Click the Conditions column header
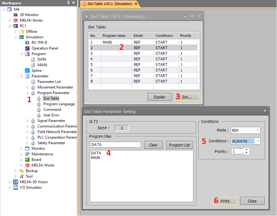277x216 pixels. pos(166,36)
